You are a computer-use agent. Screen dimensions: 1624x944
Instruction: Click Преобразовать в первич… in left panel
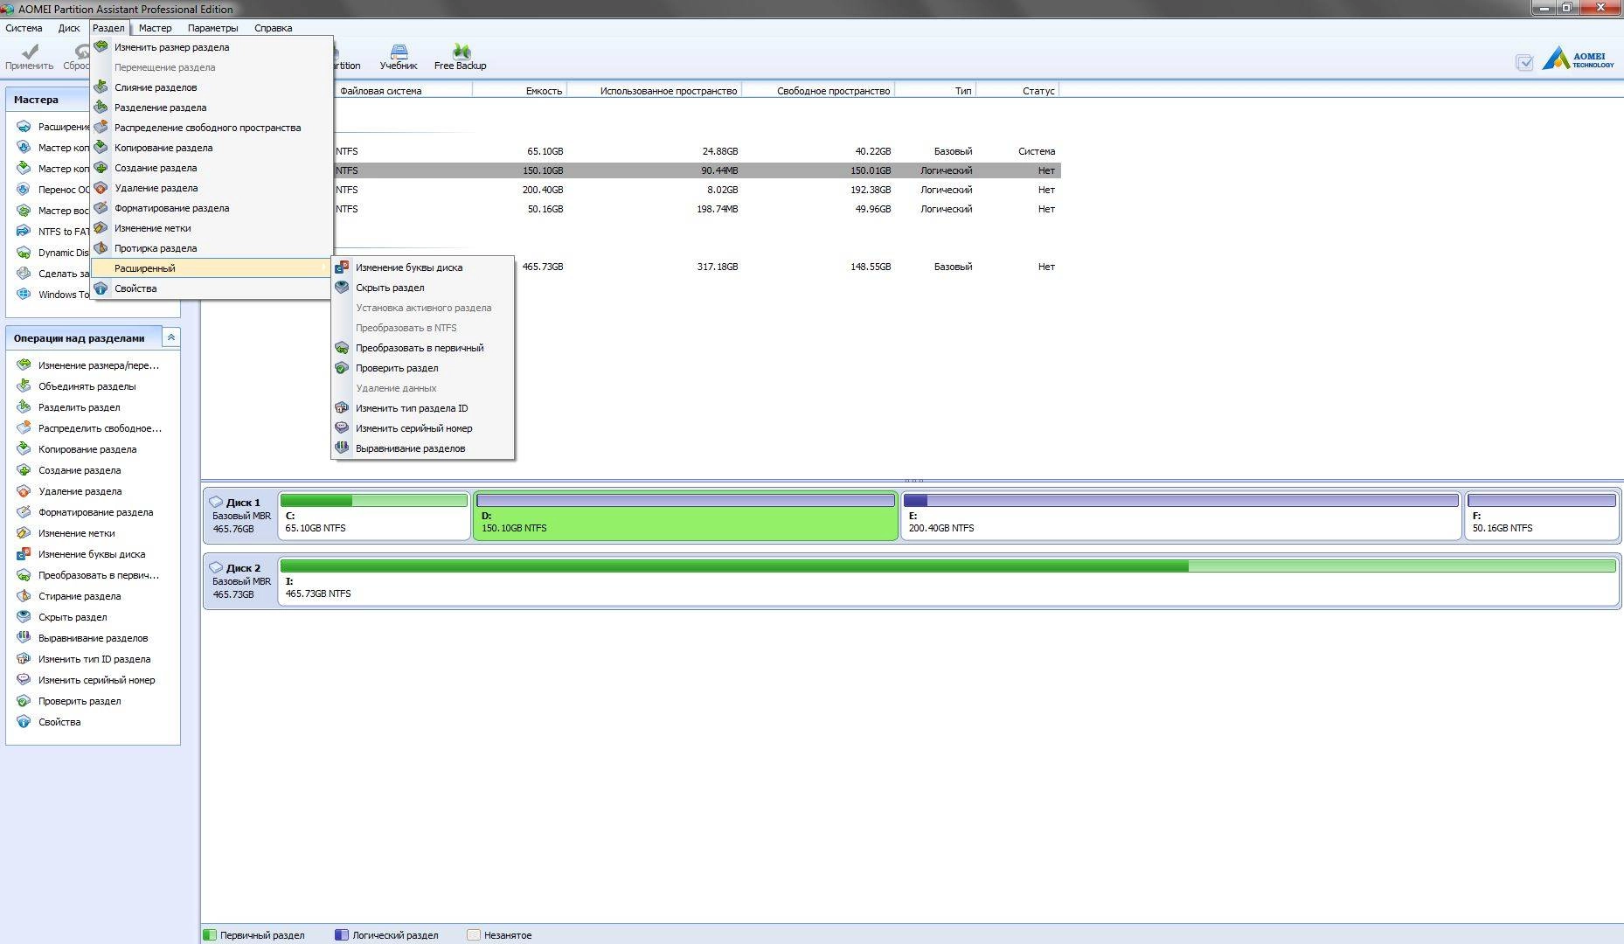[99, 575]
